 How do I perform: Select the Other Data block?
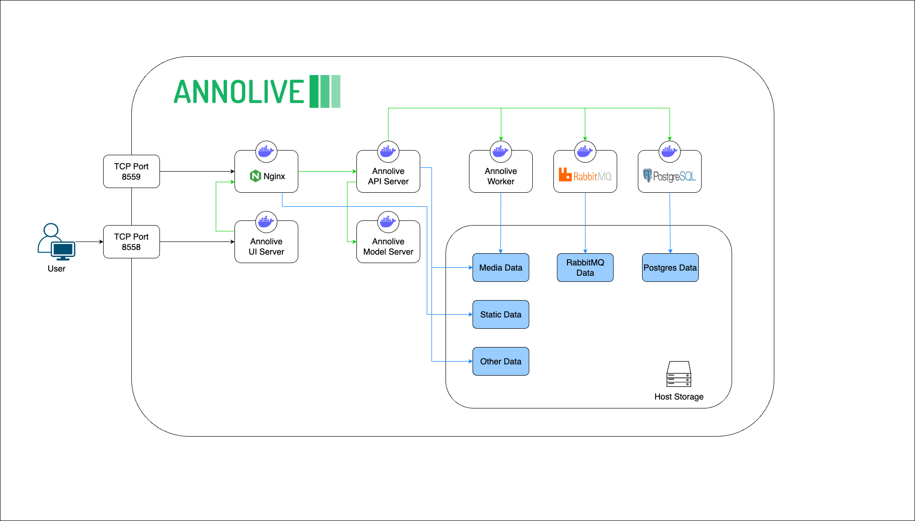(x=501, y=362)
